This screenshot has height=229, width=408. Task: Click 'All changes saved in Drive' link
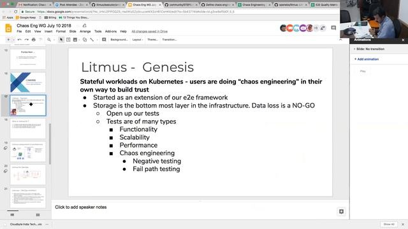150,31
